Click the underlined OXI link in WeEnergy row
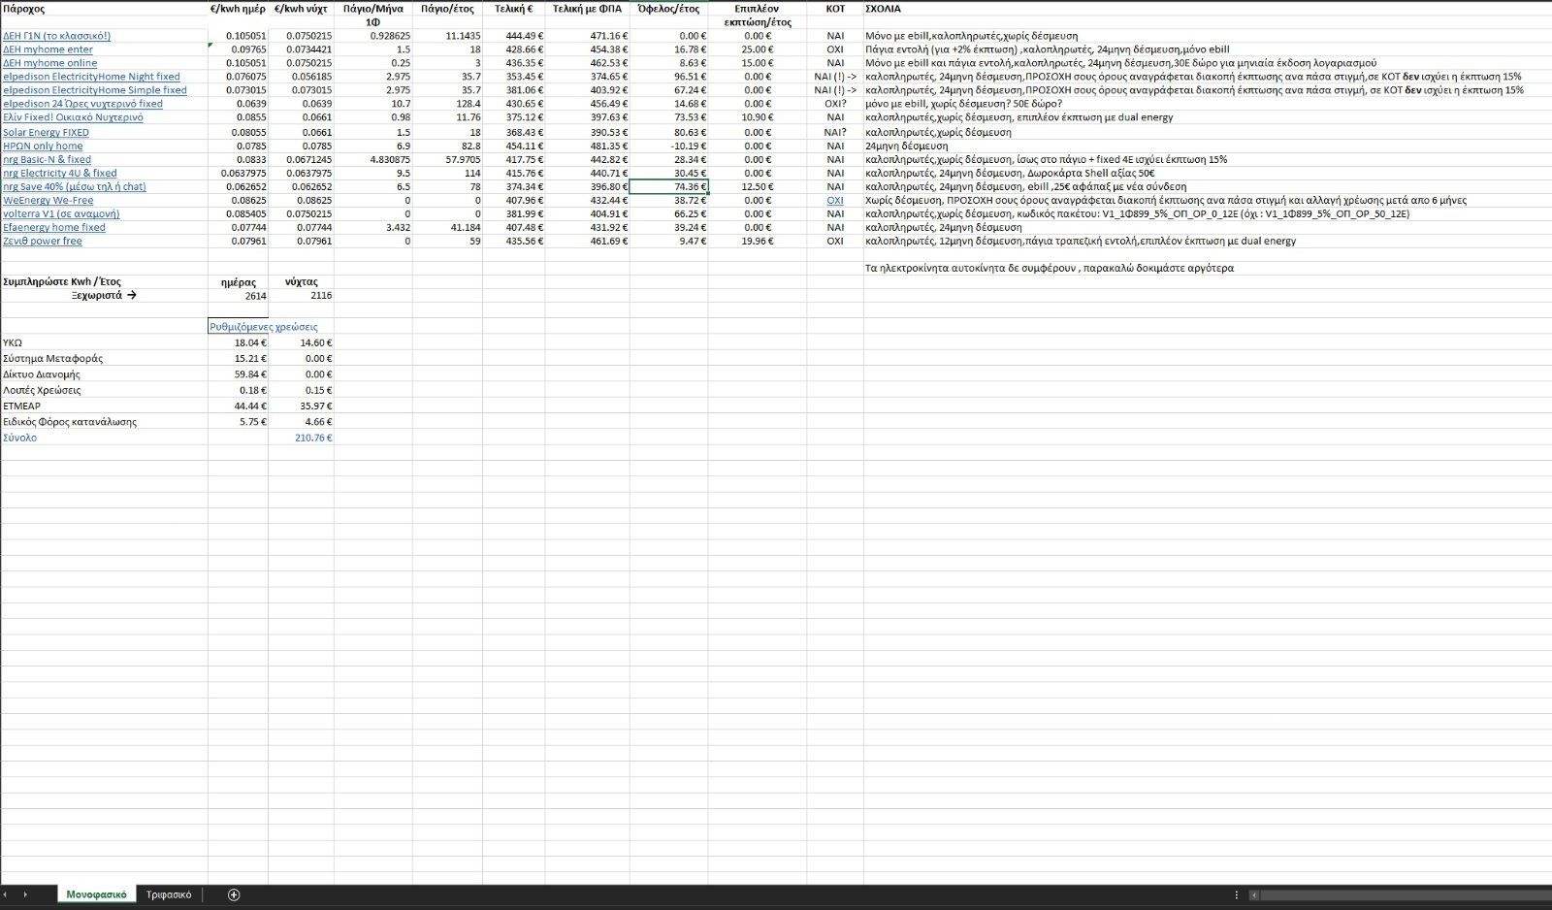1552x910 pixels. pos(835,201)
